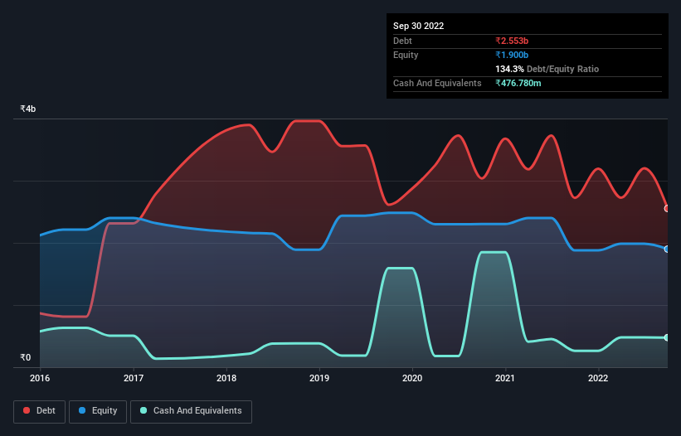Click the 134.3% Debt/Equity Ratio text
Screen dimensions: 681x436
[x=547, y=69]
